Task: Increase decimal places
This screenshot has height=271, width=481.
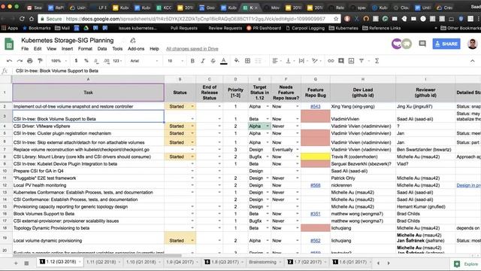Action: point(106,61)
